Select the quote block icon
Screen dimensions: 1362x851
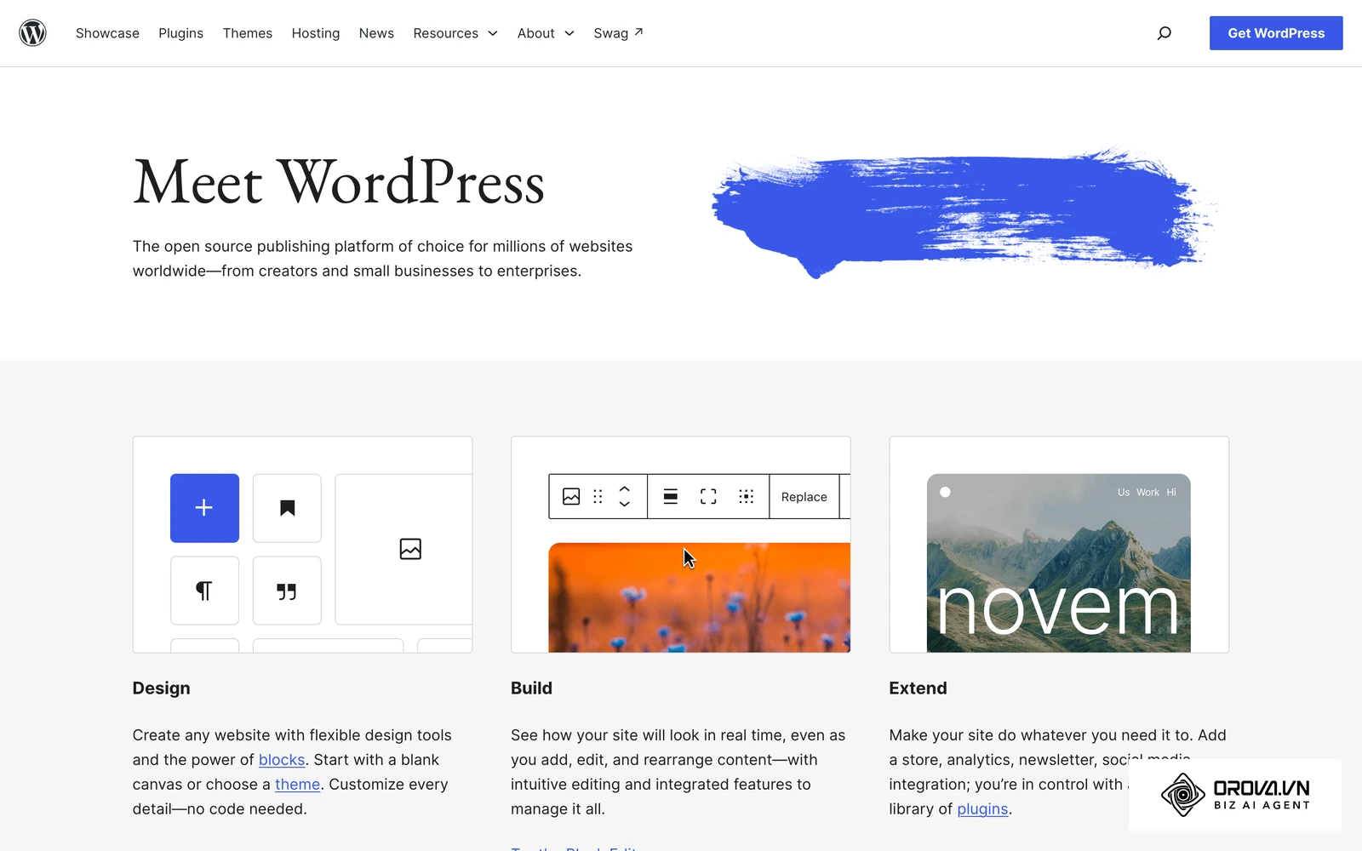tap(287, 591)
